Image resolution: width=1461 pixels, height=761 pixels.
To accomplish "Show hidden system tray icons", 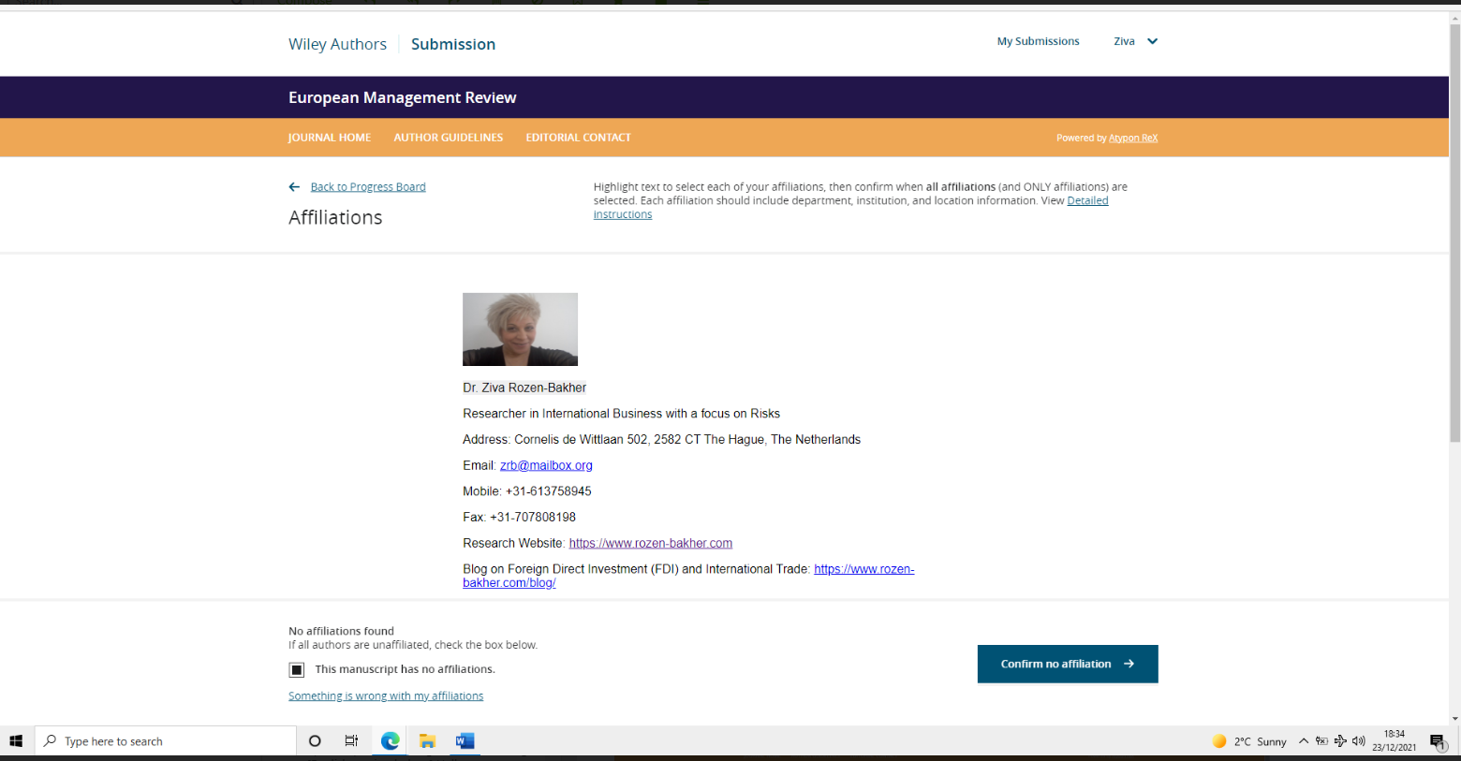I will coord(1303,741).
